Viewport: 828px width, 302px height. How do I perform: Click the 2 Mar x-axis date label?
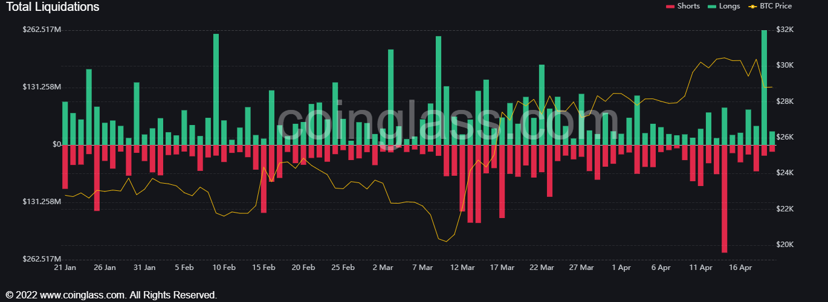tap(383, 267)
